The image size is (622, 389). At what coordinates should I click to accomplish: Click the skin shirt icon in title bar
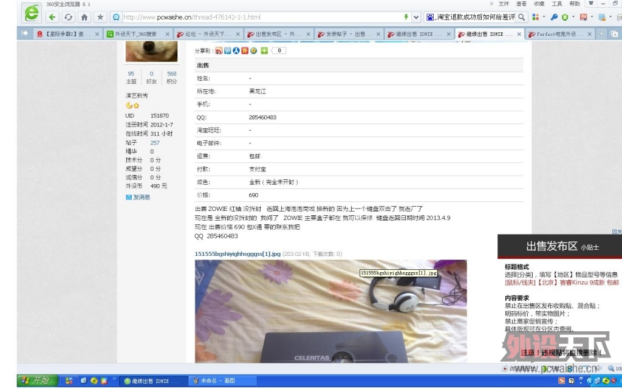590,3
